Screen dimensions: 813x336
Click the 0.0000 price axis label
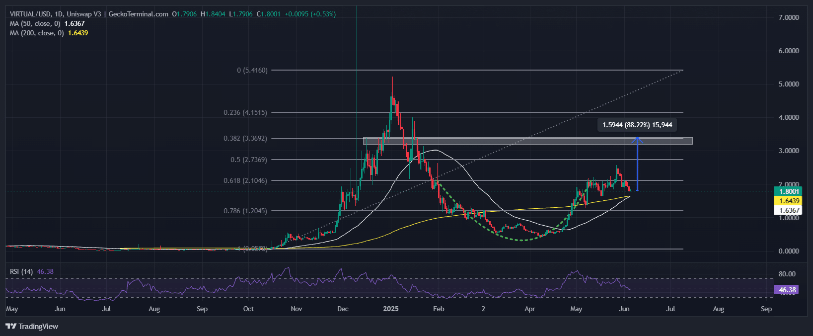point(789,251)
